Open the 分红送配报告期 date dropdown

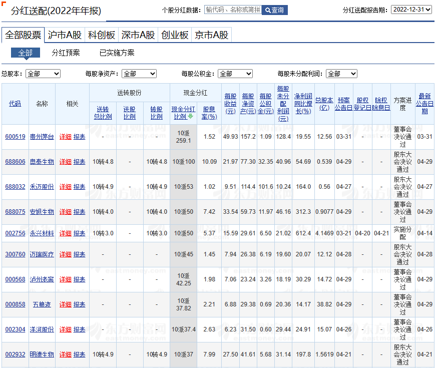point(411,10)
